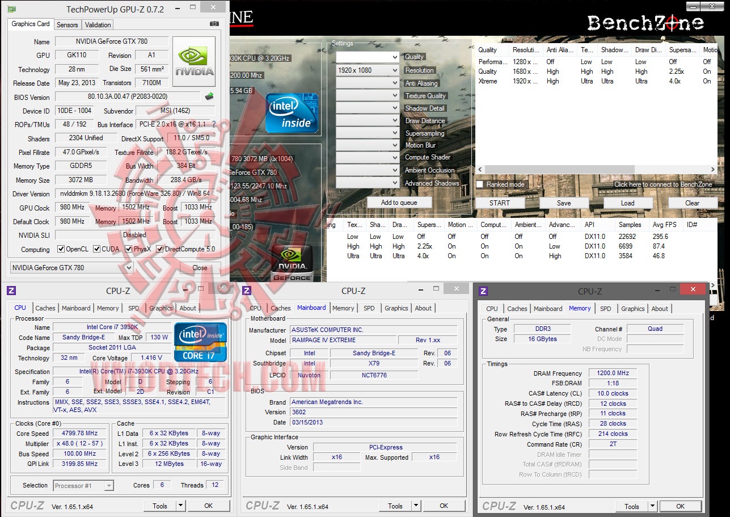This screenshot has height=517, width=730.
Task: Open the Compute Shader dropdown
Action: 368,158
